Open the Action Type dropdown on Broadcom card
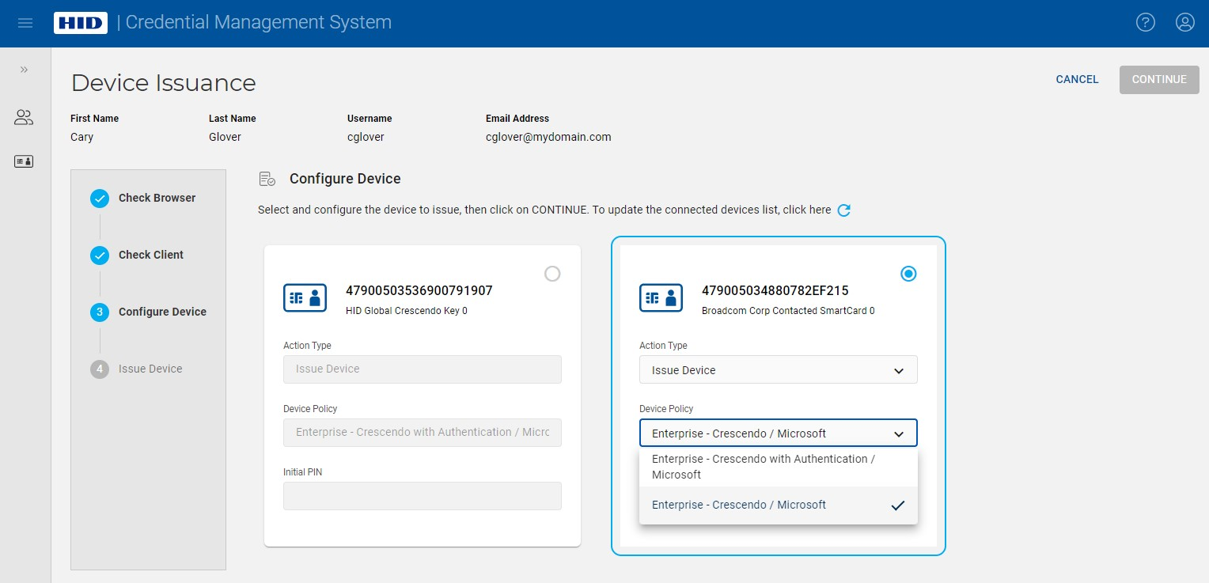Screen dimensions: 1209x583 pos(778,370)
